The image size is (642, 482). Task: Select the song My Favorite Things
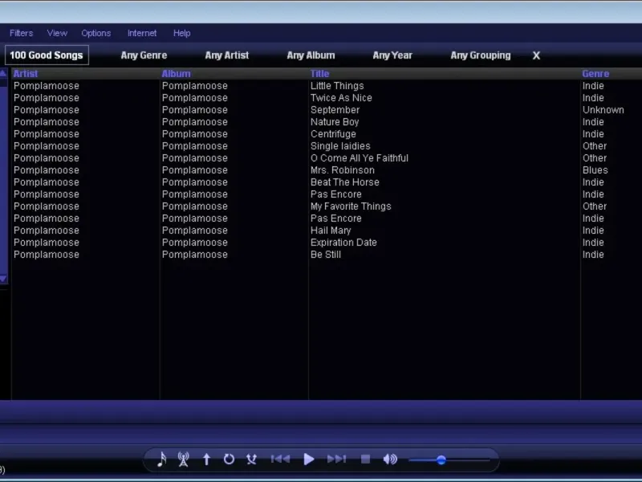(351, 206)
